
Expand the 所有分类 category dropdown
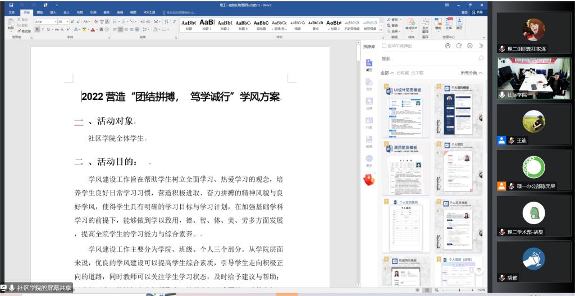coord(472,72)
